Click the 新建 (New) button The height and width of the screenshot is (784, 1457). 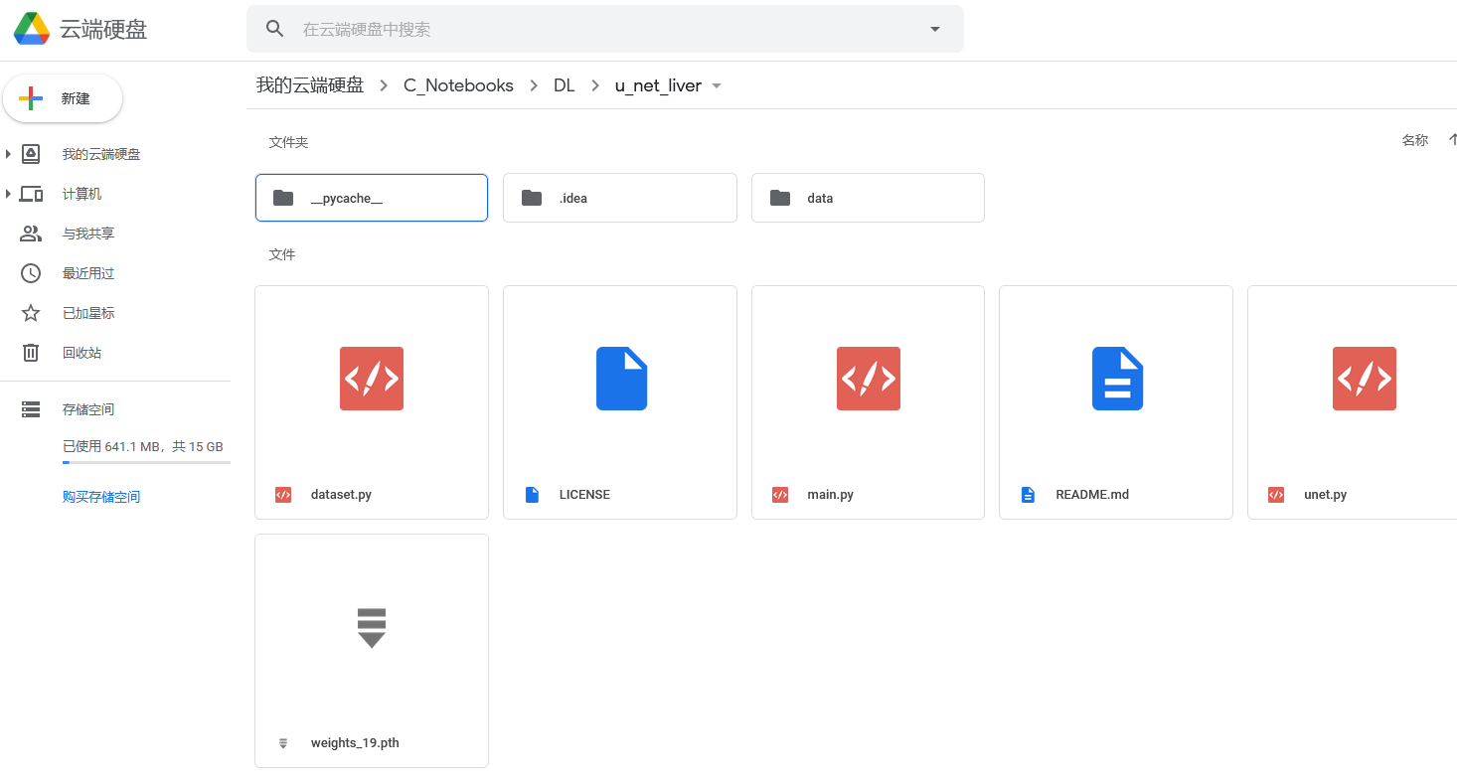63,98
